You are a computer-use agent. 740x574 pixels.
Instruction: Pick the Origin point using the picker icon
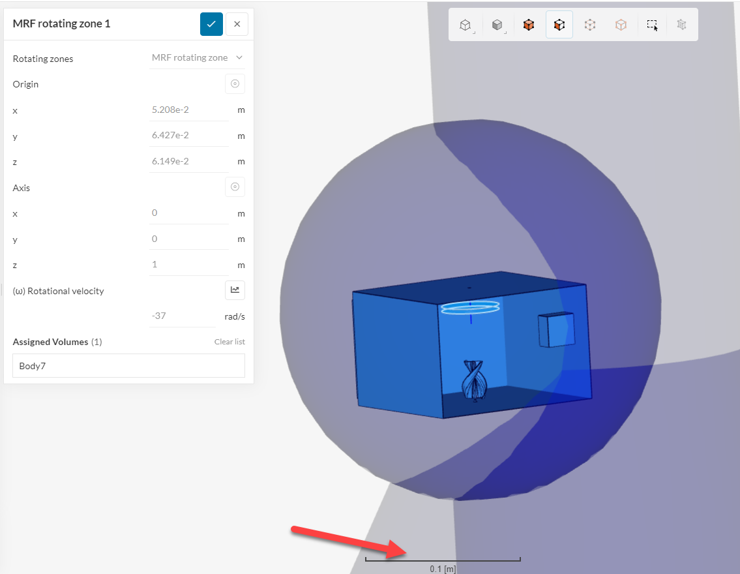coord(235,83)
